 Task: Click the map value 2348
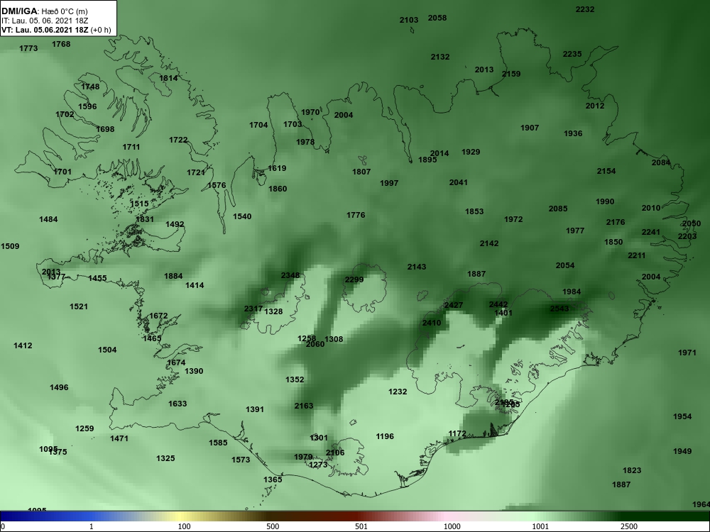pyautogui.click(x=290, y=275)
